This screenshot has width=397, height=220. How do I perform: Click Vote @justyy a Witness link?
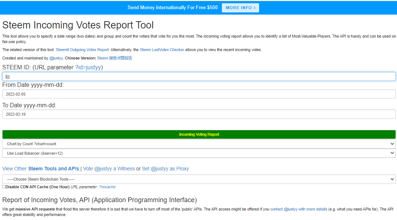pyautogui.click(x=109, y=169)
